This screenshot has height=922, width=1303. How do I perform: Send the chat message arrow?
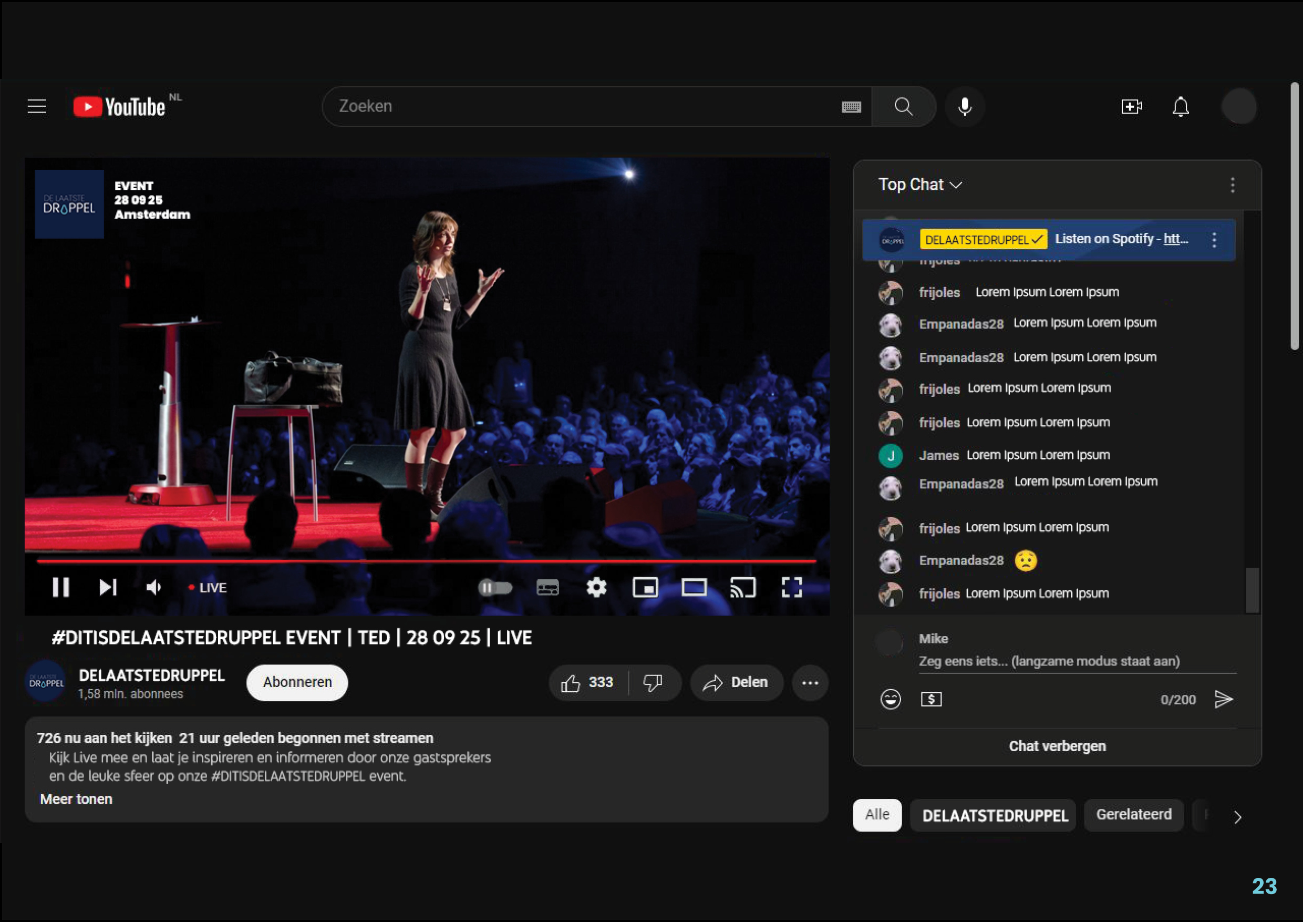(x=1224, y=699)
